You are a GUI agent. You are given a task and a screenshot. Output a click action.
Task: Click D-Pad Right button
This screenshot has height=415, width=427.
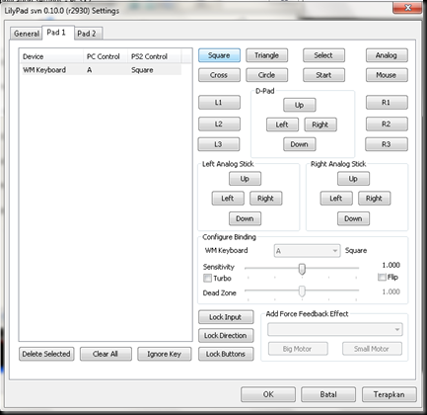point(320,124)
